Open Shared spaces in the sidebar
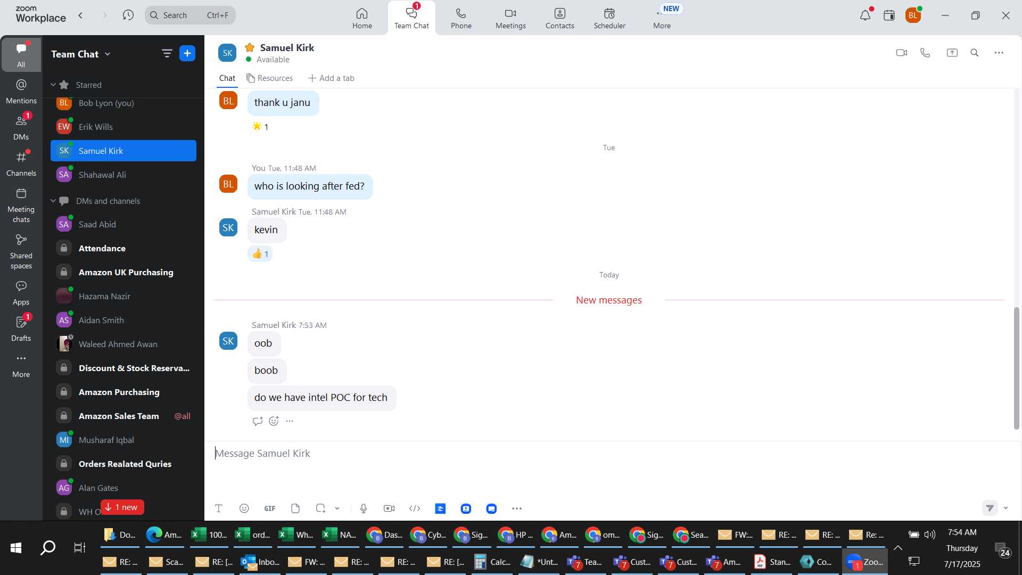 point(21,252)
